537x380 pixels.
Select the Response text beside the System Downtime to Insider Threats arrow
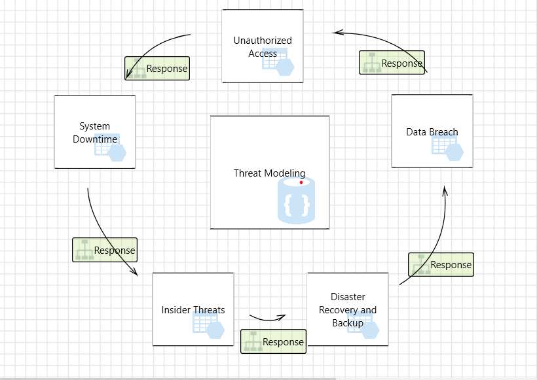(115, 250)
